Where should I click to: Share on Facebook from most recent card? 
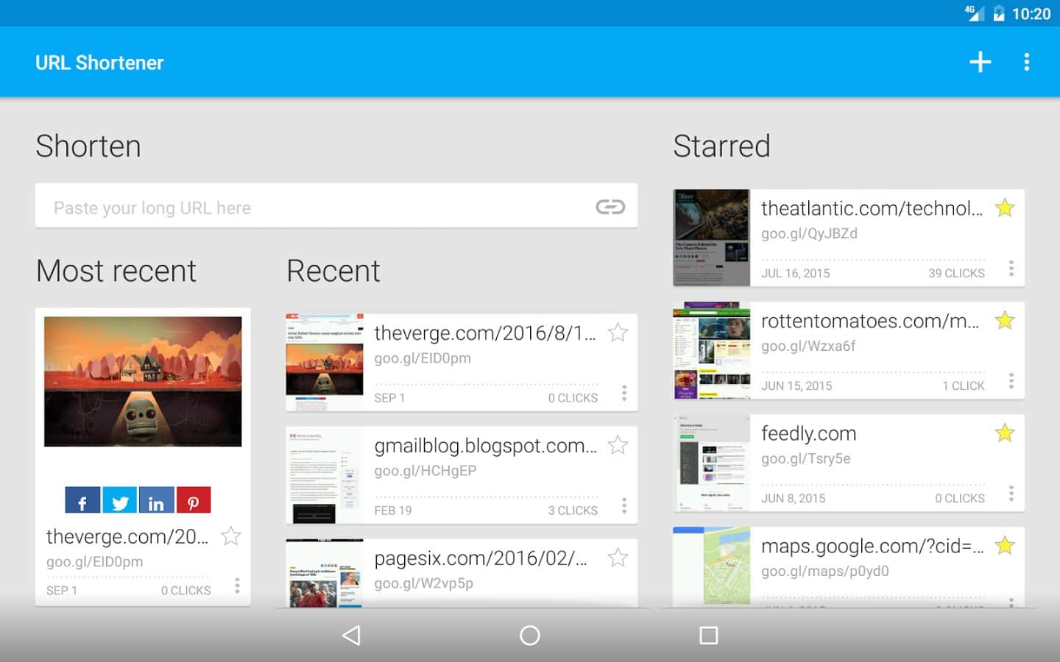82,501
